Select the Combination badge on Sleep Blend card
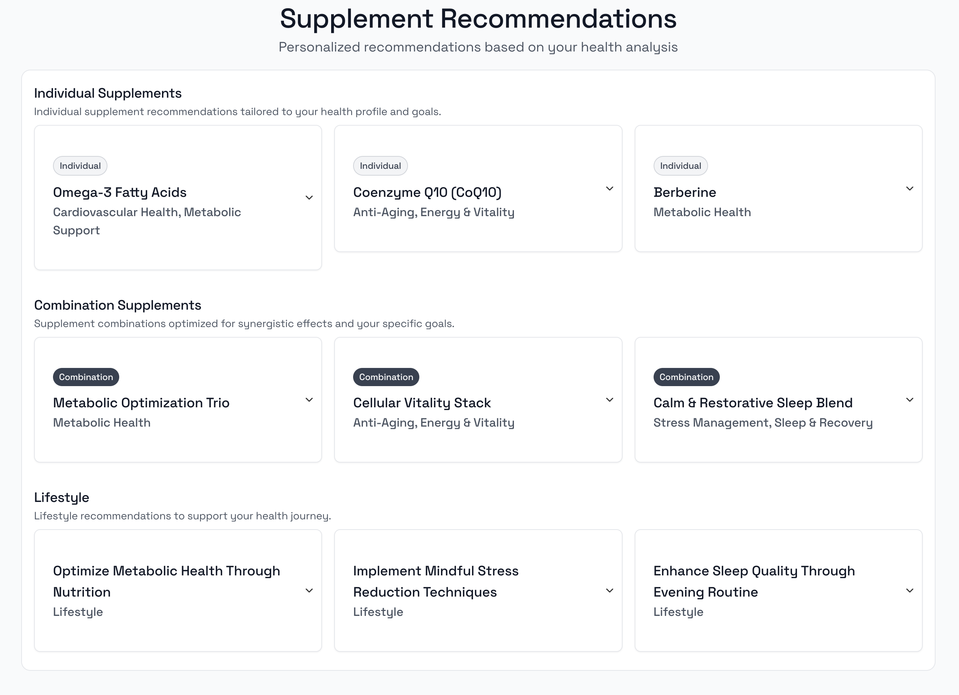This screenshot has height=695, width=959. (686, 377)
